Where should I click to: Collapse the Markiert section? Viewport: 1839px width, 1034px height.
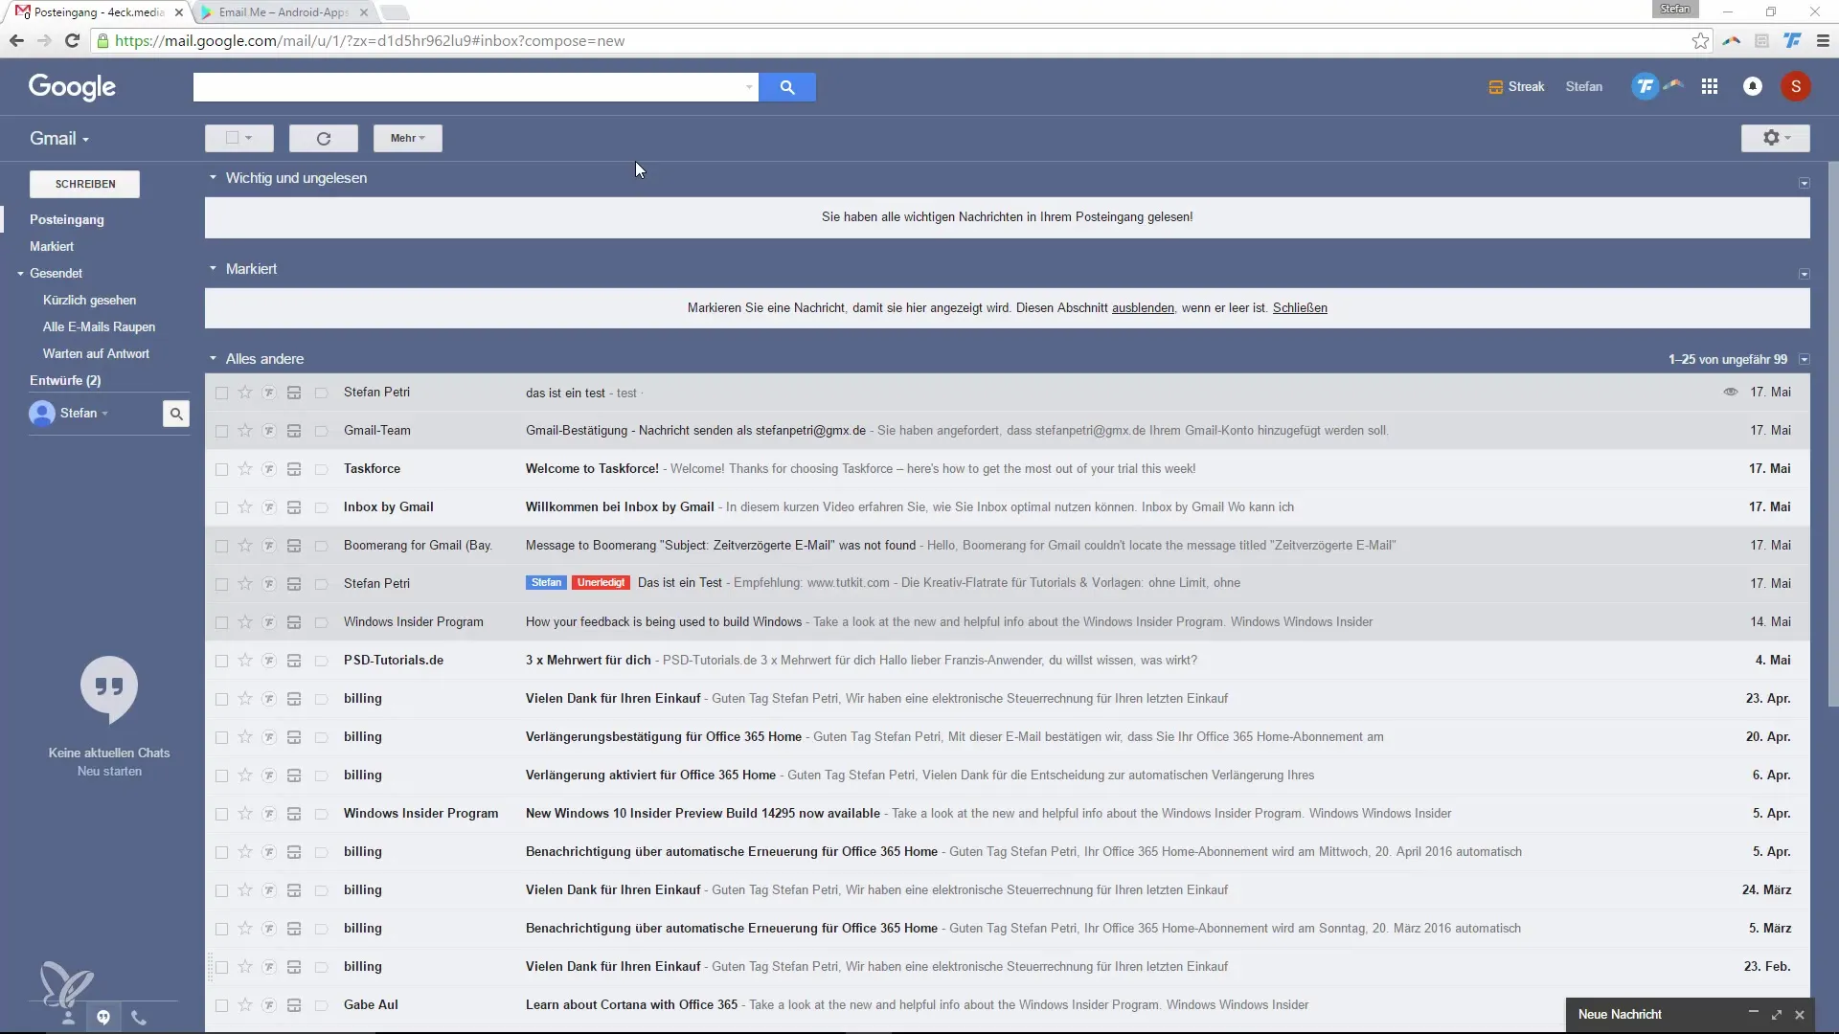click(213, 269)
